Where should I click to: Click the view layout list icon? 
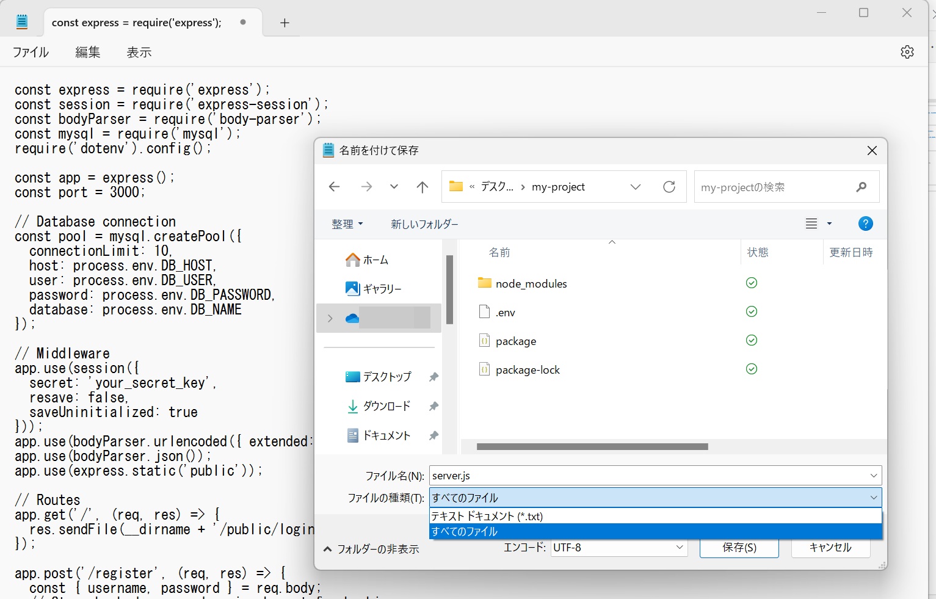coord(811,223)
